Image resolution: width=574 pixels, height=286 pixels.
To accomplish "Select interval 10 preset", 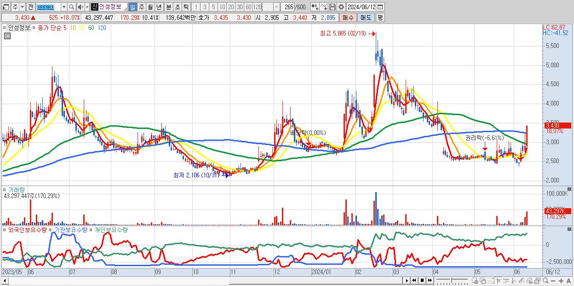I will tap(222, 7).
